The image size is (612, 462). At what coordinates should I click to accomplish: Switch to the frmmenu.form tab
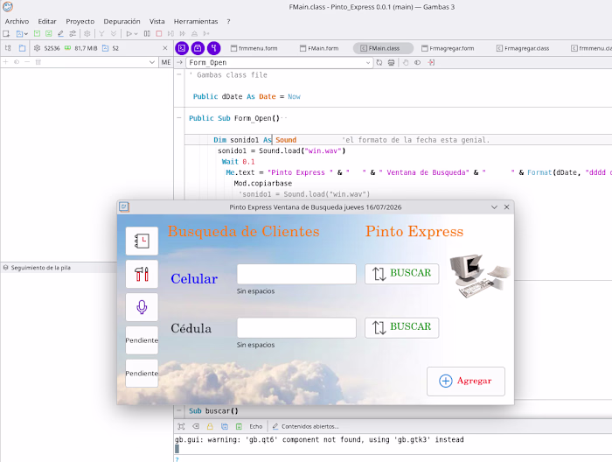254,48
